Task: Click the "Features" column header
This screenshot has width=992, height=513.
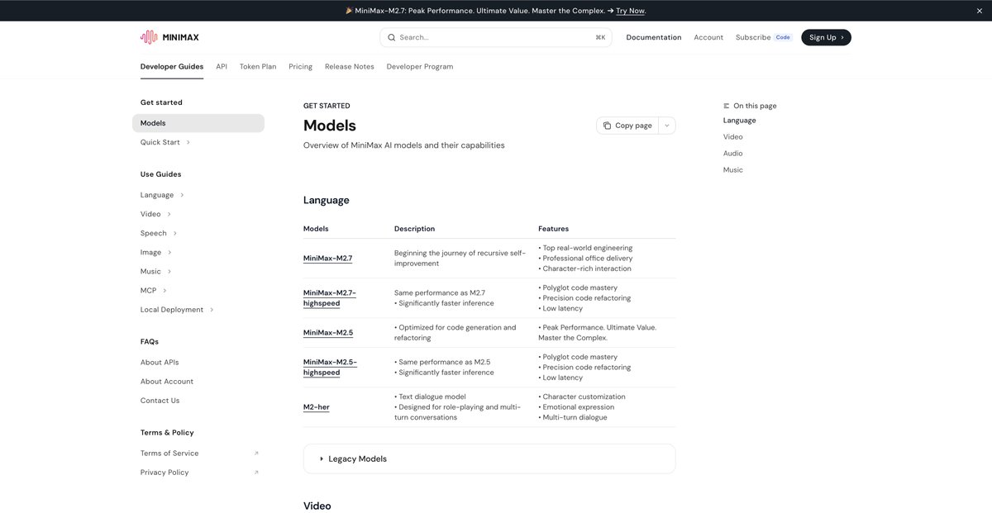Action: [554, 229]
